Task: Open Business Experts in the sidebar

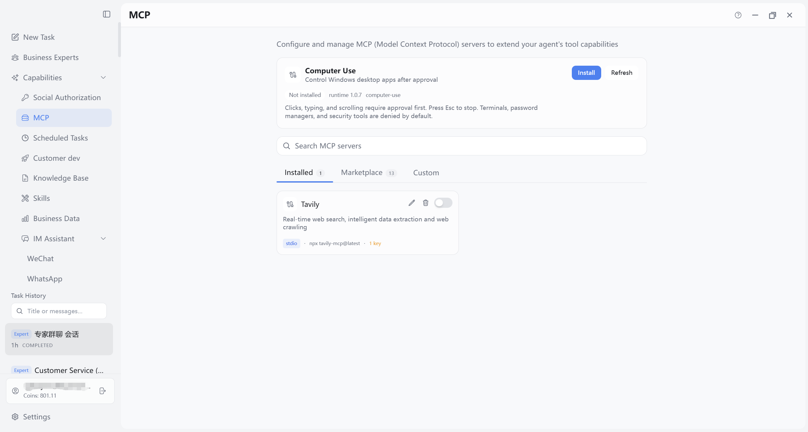Action: coord(59,57)
